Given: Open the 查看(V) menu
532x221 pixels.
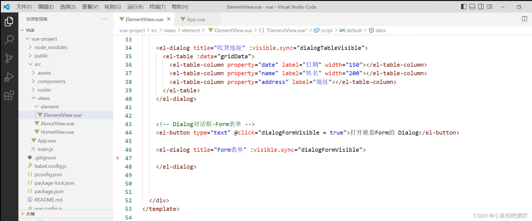Looking at the screenshot, I should pos(90,6).
